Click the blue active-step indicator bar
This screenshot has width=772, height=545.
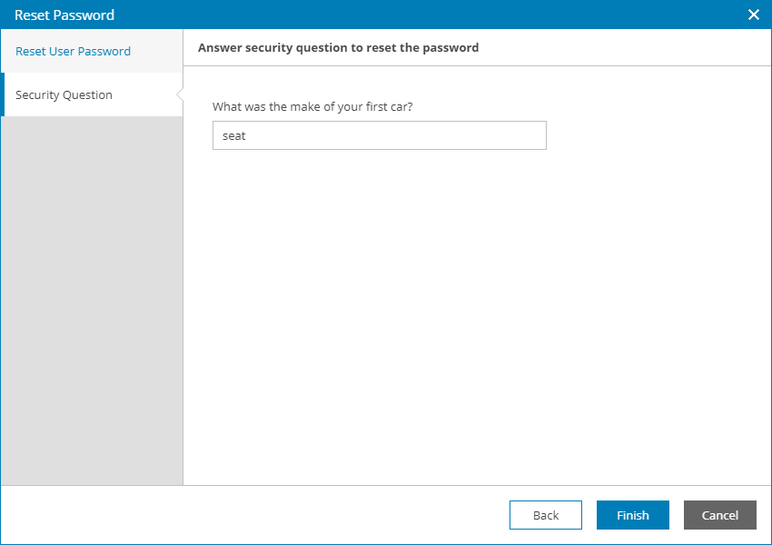click(3, 94)
